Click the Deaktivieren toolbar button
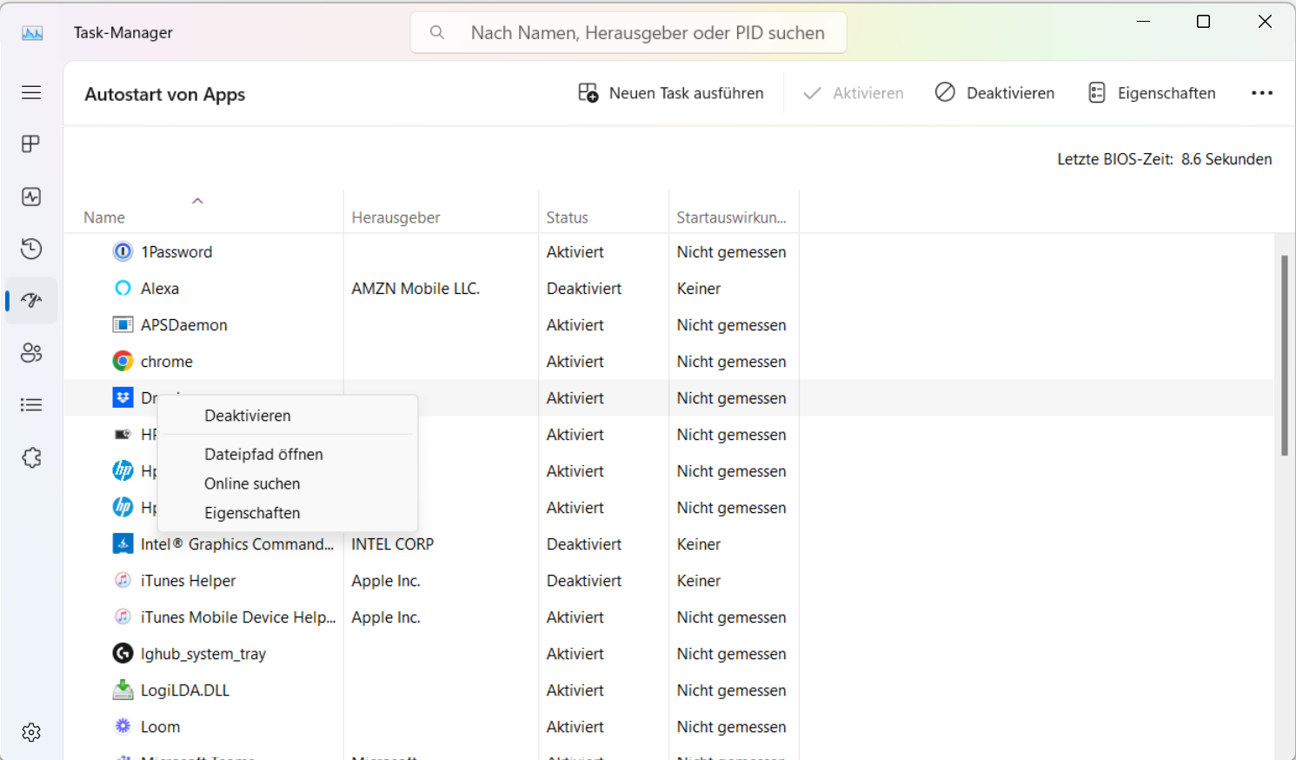Screen dimensions: 1296x760 click(x=995, y=93)
